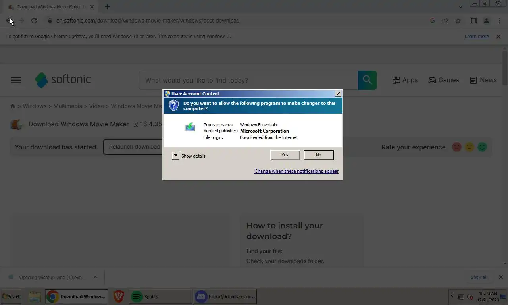Click the Windows Movie Maker app icon

point(16,124)
